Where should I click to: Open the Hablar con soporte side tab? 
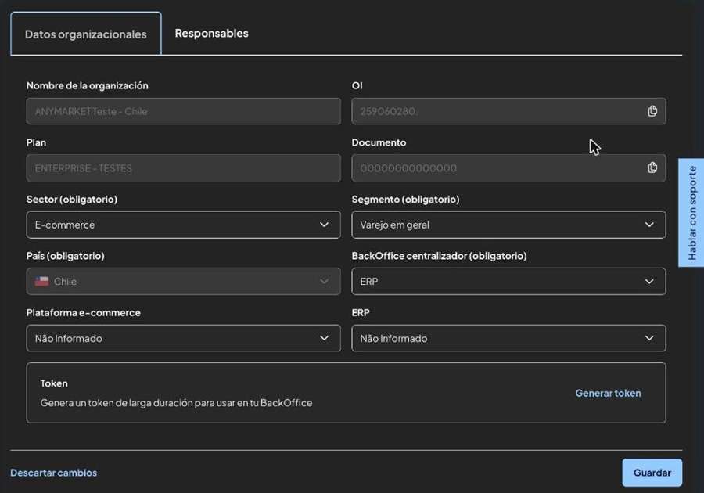click(x=691, y=213)
